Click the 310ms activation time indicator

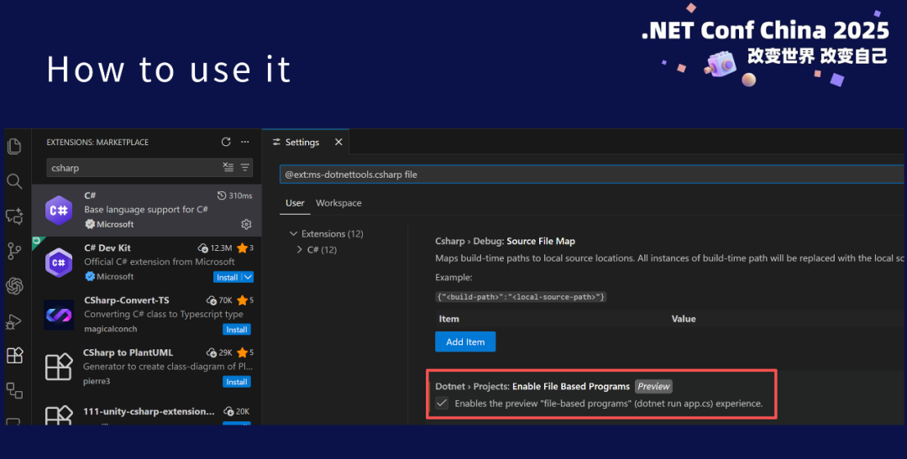(234, 196)
